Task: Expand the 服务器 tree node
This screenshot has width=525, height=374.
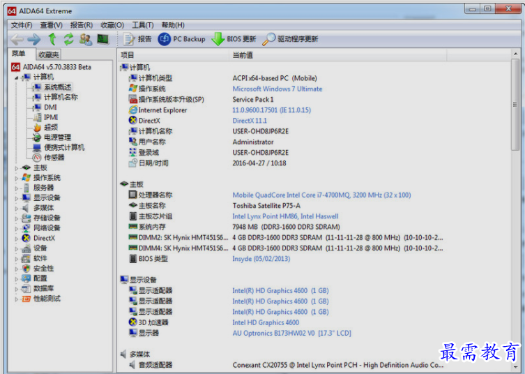Action: (17, 188)
